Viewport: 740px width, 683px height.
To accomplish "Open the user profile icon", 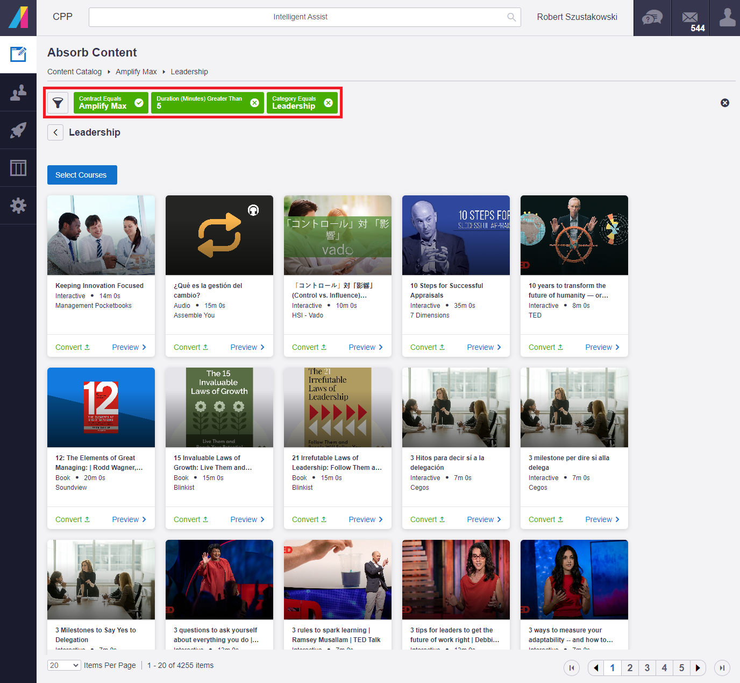I will coord(727,18).
